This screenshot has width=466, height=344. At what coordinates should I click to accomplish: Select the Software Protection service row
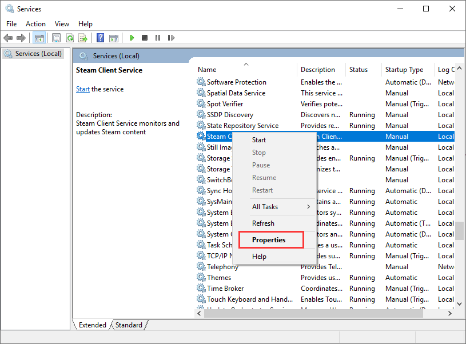(325, 82)
